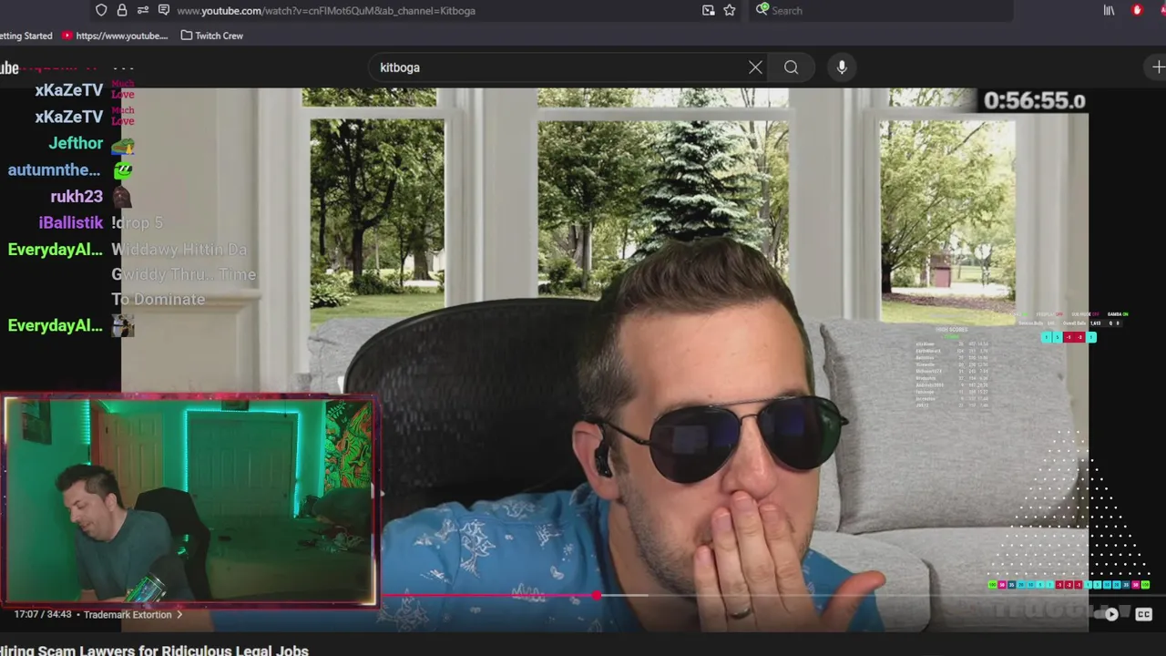Toggle closed captions CC button
The width and height of the screenshot is (1166, 656).
[1143, 615]
